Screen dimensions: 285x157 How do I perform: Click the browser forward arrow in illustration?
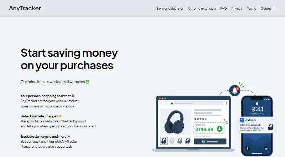coord(166,103)
